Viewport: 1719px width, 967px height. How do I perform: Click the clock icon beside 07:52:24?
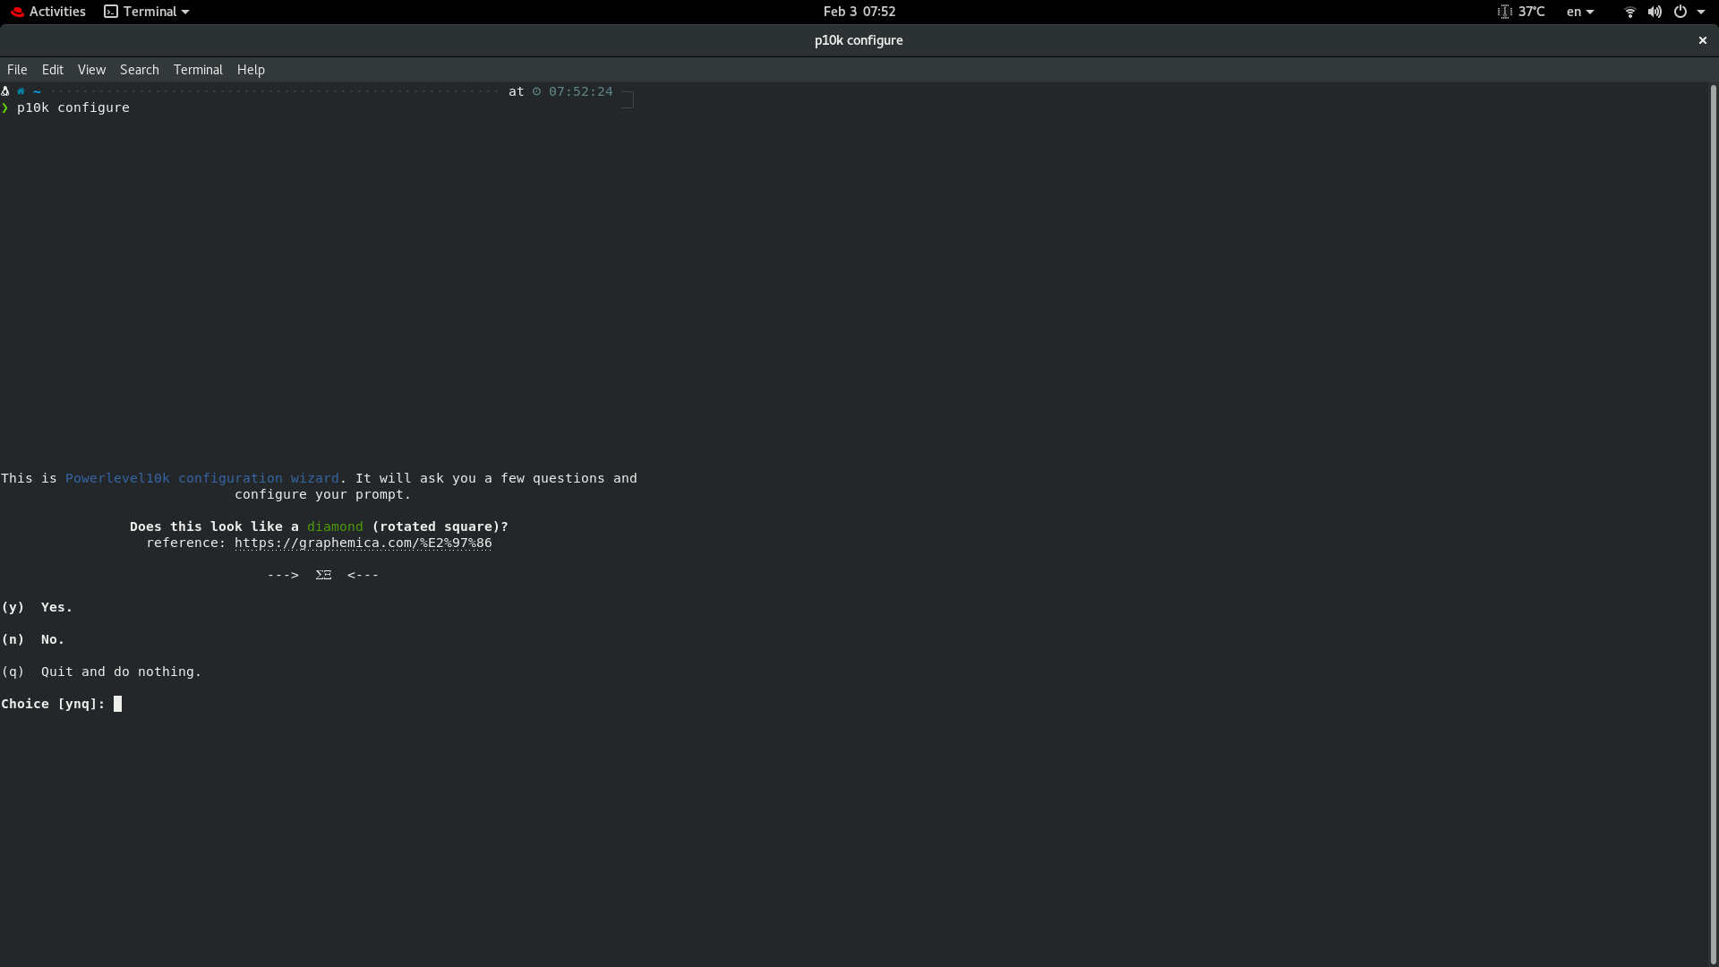click(537, 91)
